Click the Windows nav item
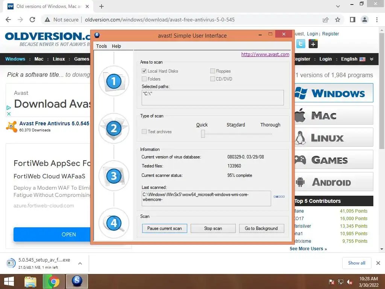The height and width of the screenshot is (289, 385). coord(15,59)
